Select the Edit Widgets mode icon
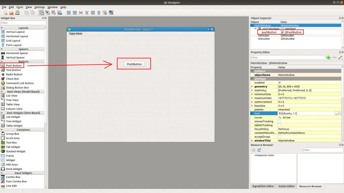The height and width of the screenshot is (193, 344). pyautogui.click(x=42, y=13)
